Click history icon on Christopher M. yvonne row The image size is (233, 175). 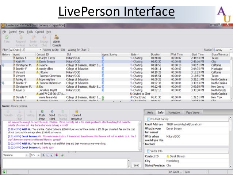(x=3, y=65)
